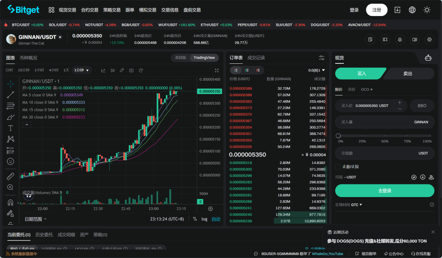The image size is (442, 258).
Task: Open the GTC time-in-force dropdown
Action: (356, 205)
